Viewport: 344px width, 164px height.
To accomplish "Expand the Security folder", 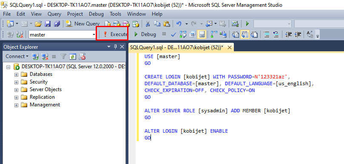I will pyautogui.click(x=16, y=82).
